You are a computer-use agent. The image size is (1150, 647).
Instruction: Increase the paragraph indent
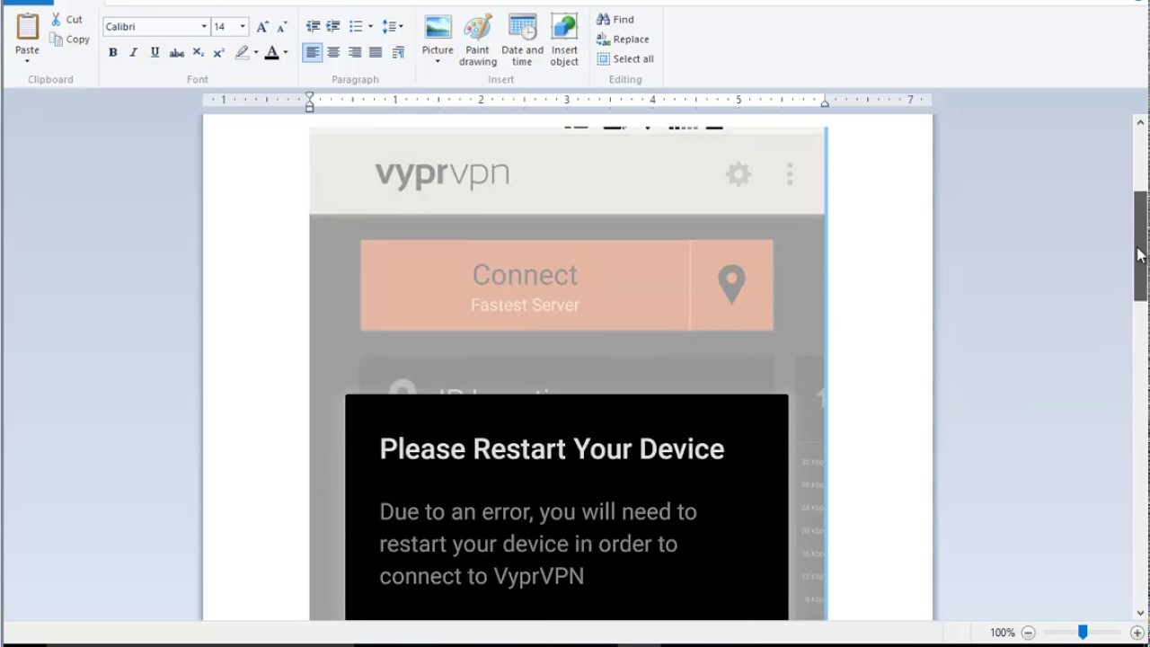[333, 27]
